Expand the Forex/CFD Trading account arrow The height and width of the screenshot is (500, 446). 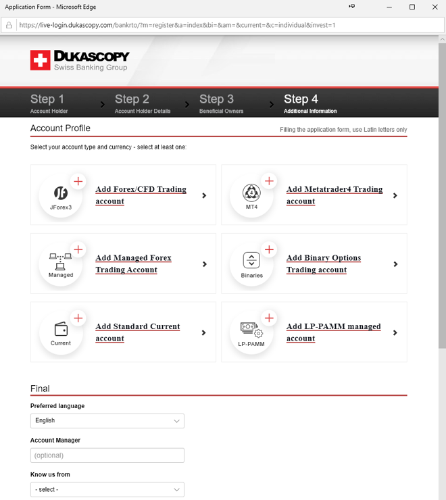click(205, 196)
